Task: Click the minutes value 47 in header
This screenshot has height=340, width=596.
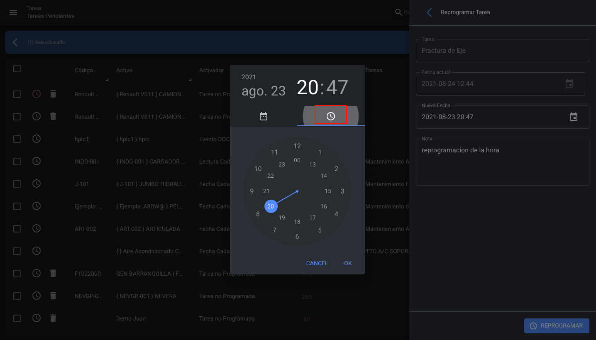Action: [x=337, y=88]
